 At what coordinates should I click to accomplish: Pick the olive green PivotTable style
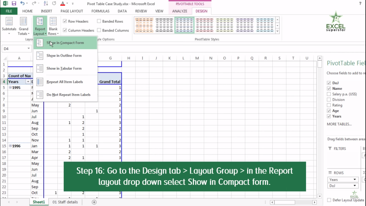coord(225,25)
